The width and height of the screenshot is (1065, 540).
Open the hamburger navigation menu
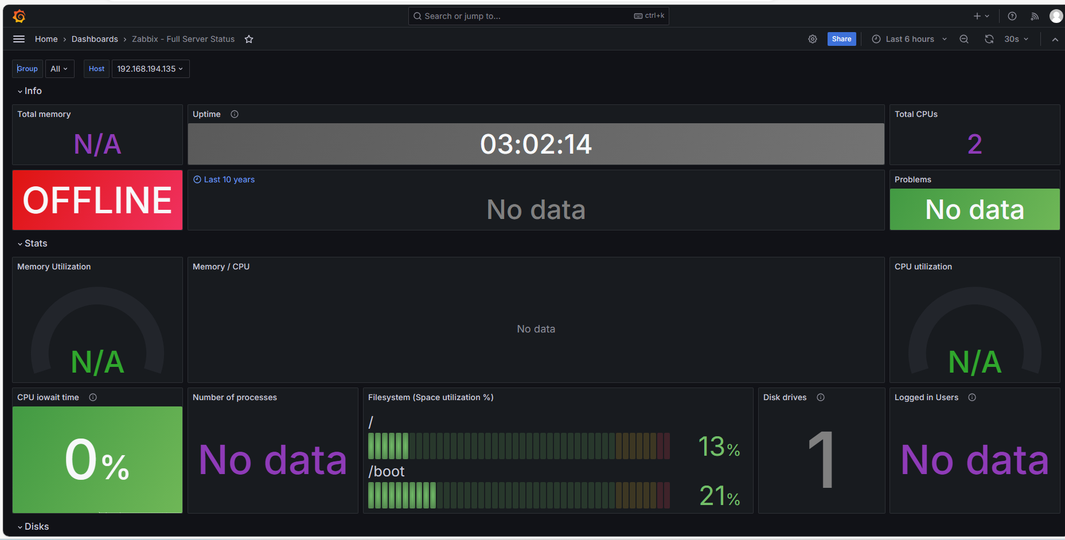(x=19, y=39)
